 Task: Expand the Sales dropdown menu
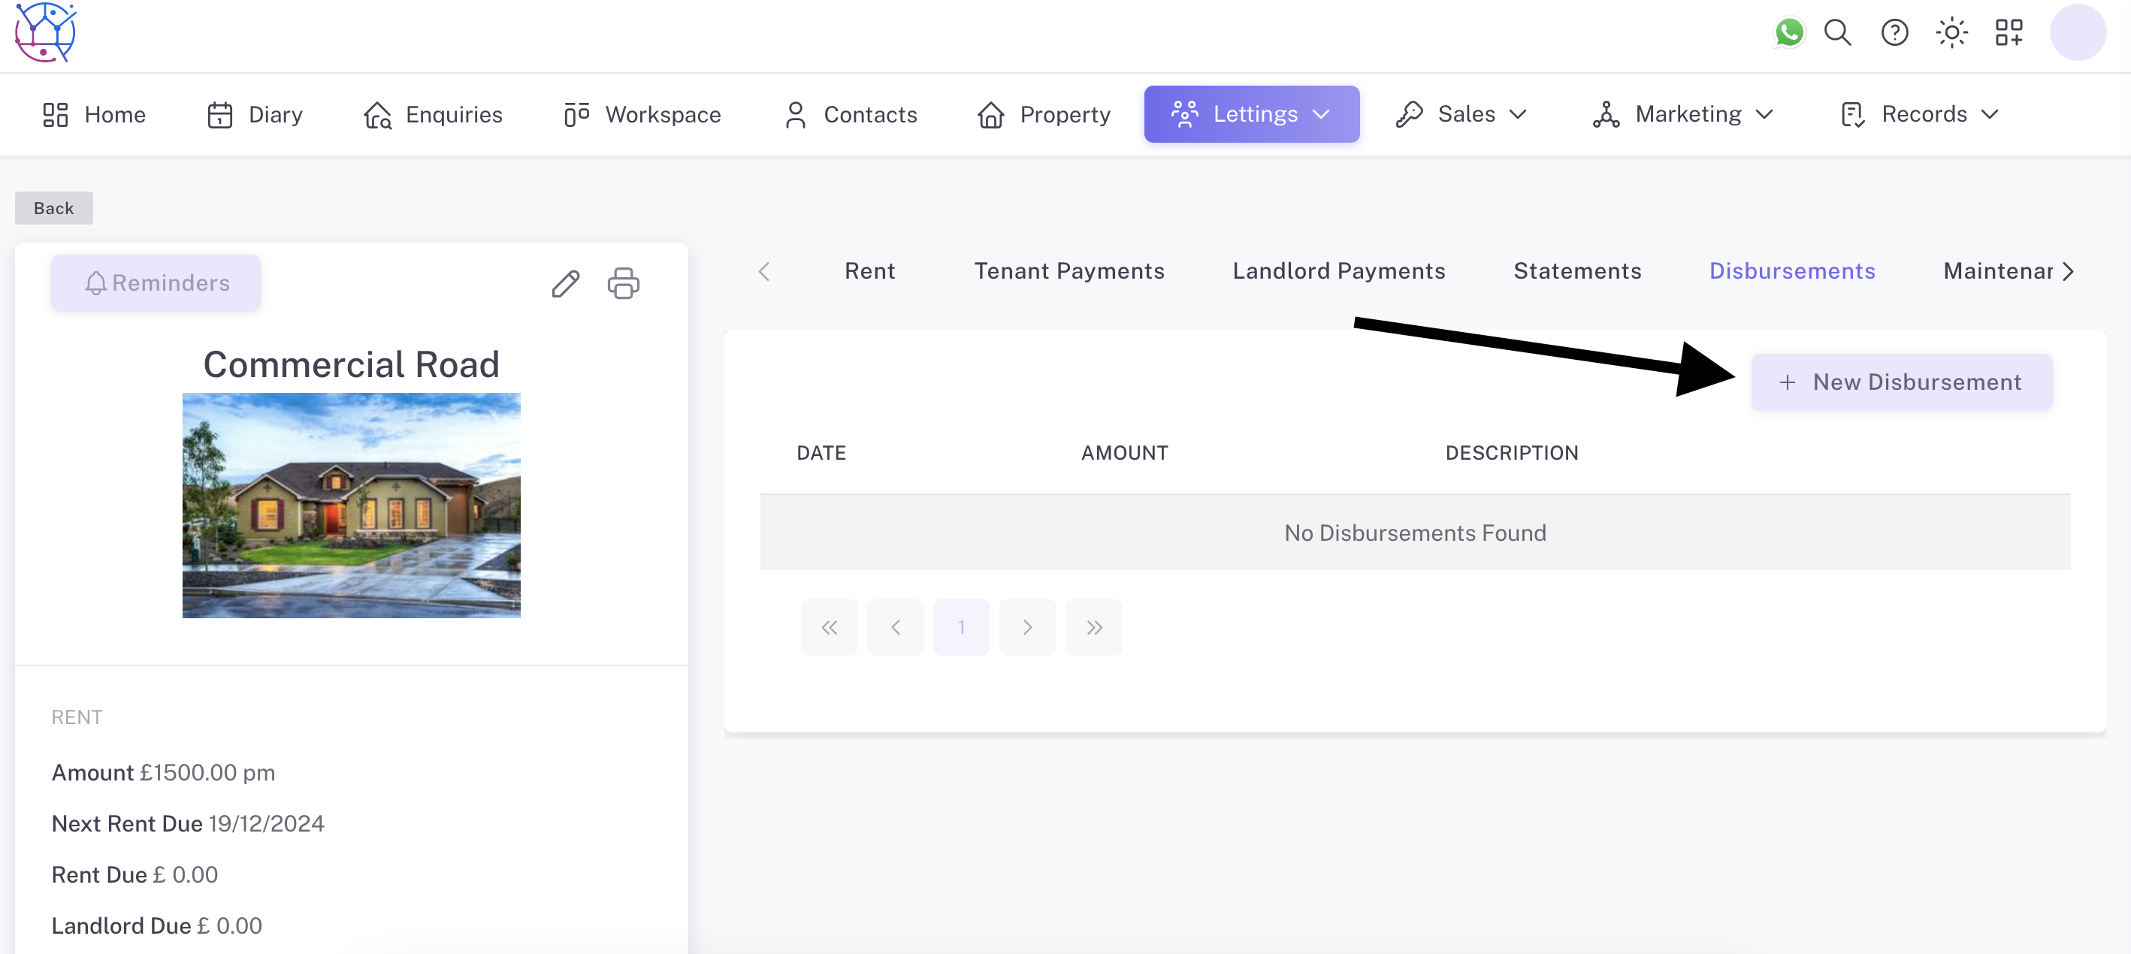coord(1461,114)
